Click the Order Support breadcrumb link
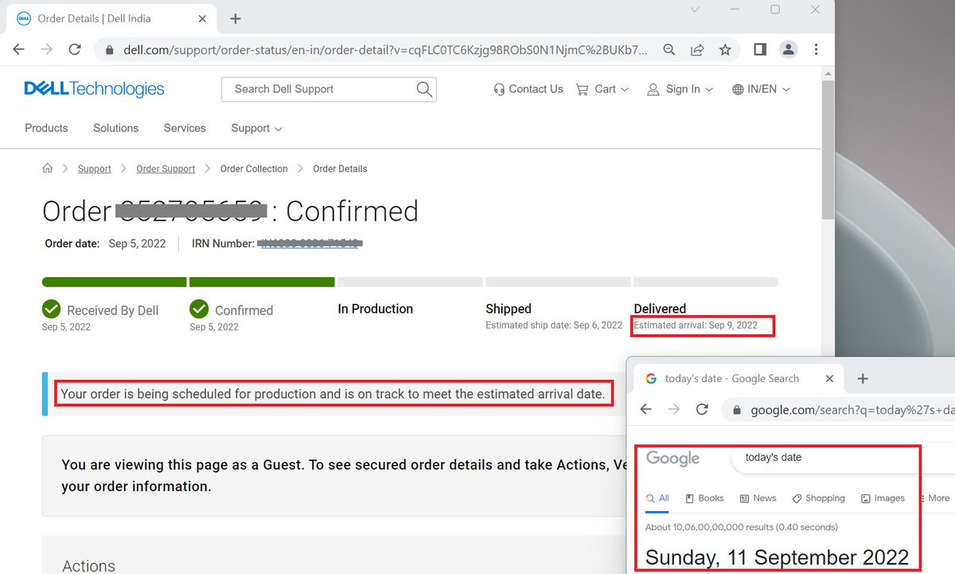 click(166, 169)
